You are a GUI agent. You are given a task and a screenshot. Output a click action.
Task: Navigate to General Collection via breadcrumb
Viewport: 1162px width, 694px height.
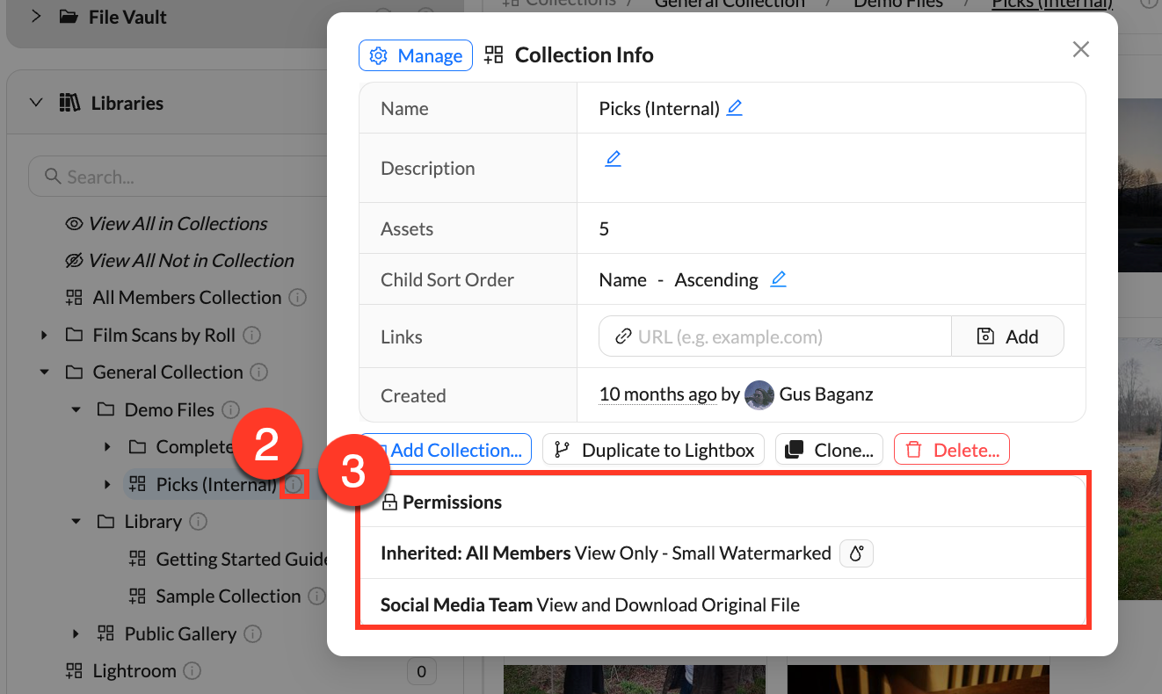click(x=730, y=4)
